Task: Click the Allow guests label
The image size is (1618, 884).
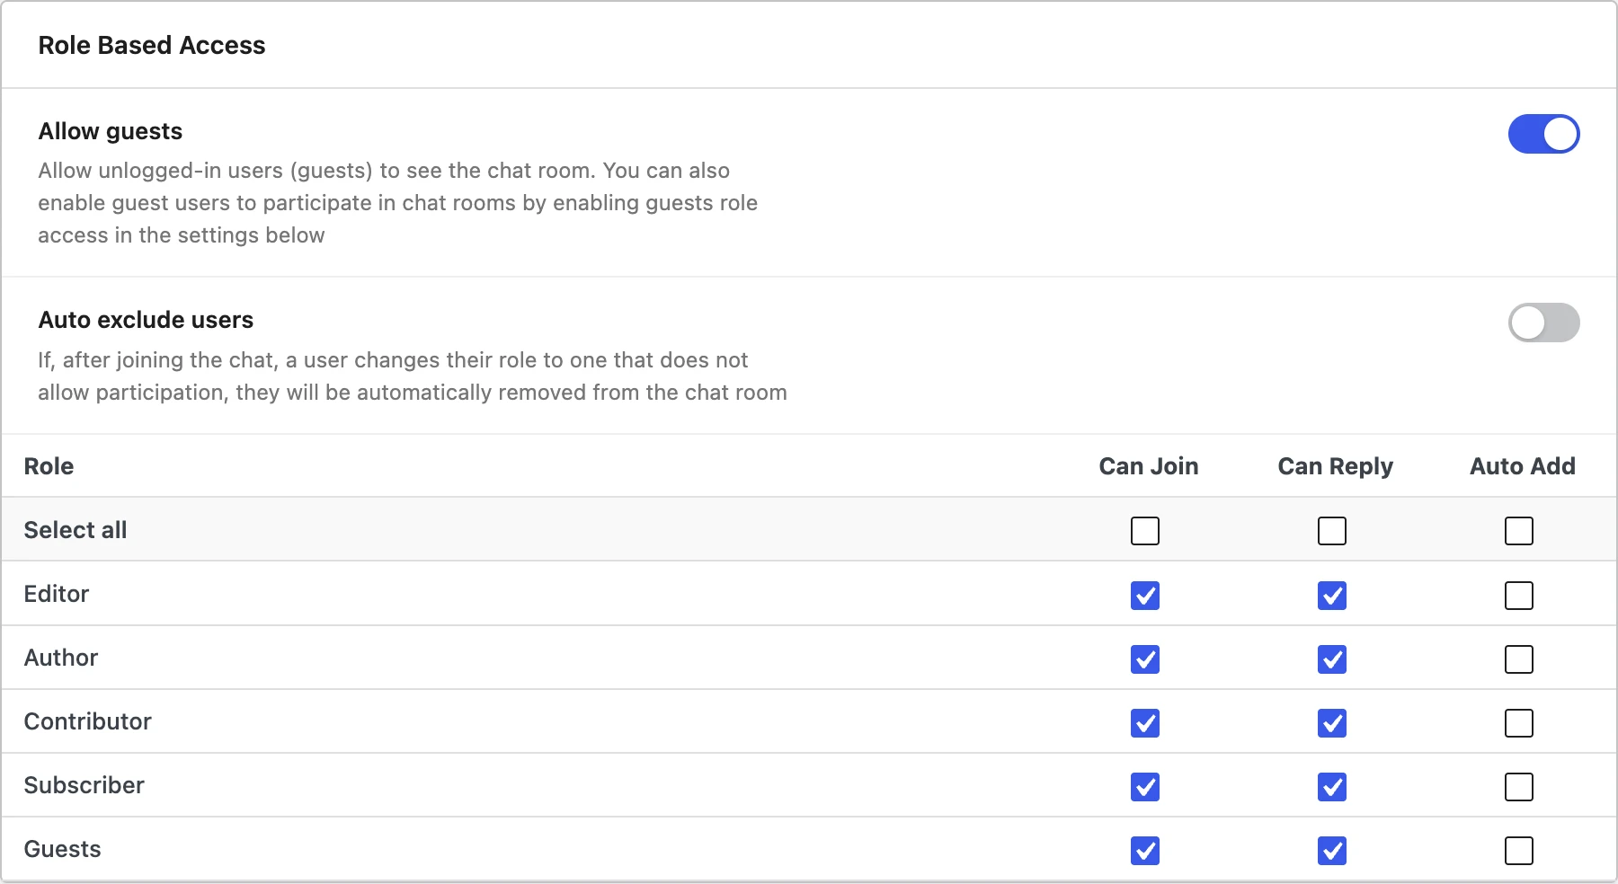Action: [111, 131]
